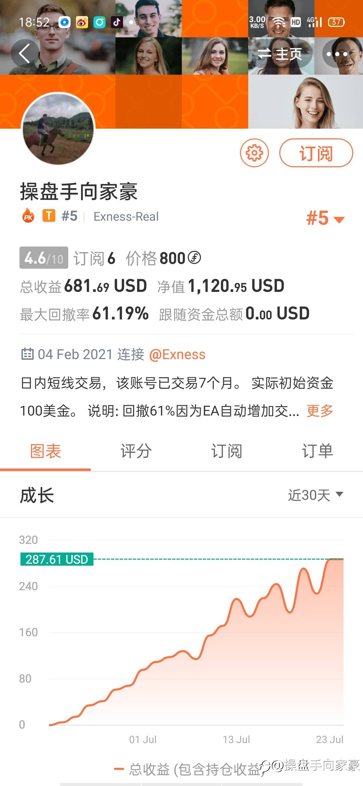
Task: Expand the #5 account dropdown
Action: click(x=325, y=218)
